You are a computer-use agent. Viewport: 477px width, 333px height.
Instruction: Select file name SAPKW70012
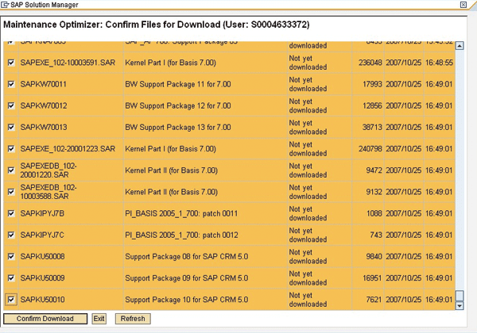[44, 105]
